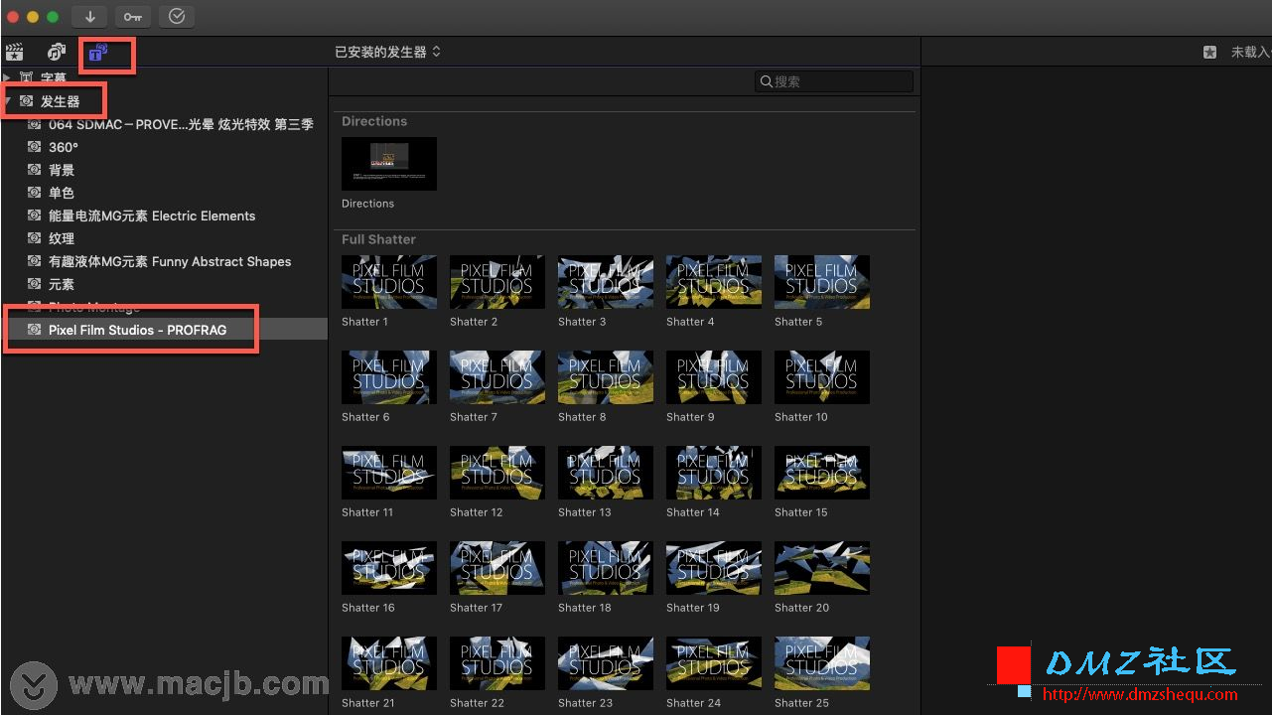Click the star icon beside 未载入
Image resolution: width=1272 pixels, height=715 pixels.
1209,52
